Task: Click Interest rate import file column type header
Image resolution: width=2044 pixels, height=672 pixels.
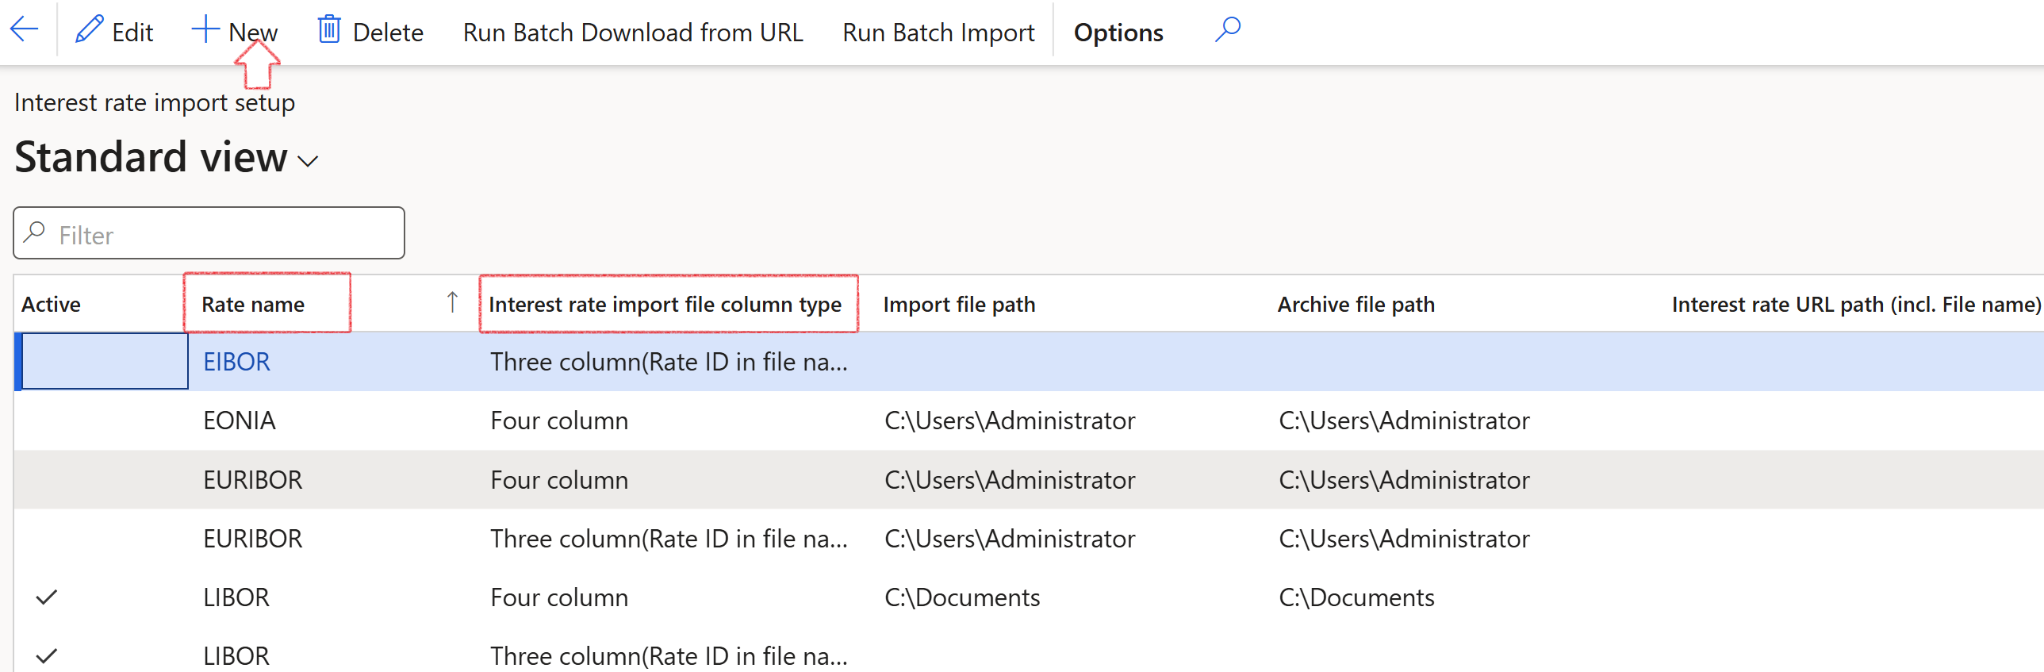Action: pyautogui.click(x=665, y=305)
